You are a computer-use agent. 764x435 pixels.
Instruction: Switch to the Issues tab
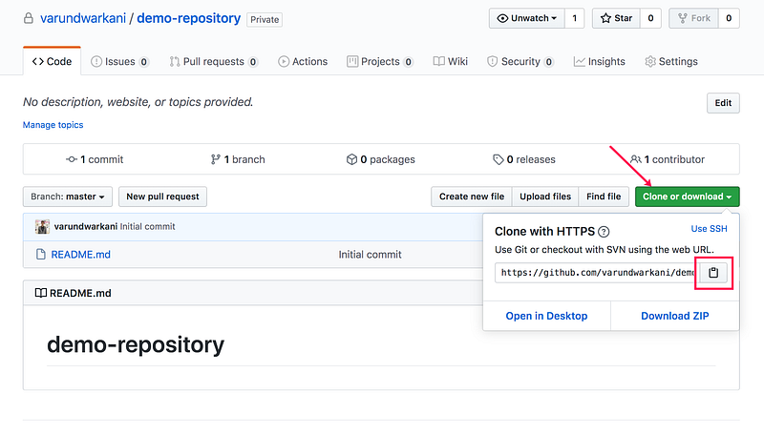tap(119, 62)
